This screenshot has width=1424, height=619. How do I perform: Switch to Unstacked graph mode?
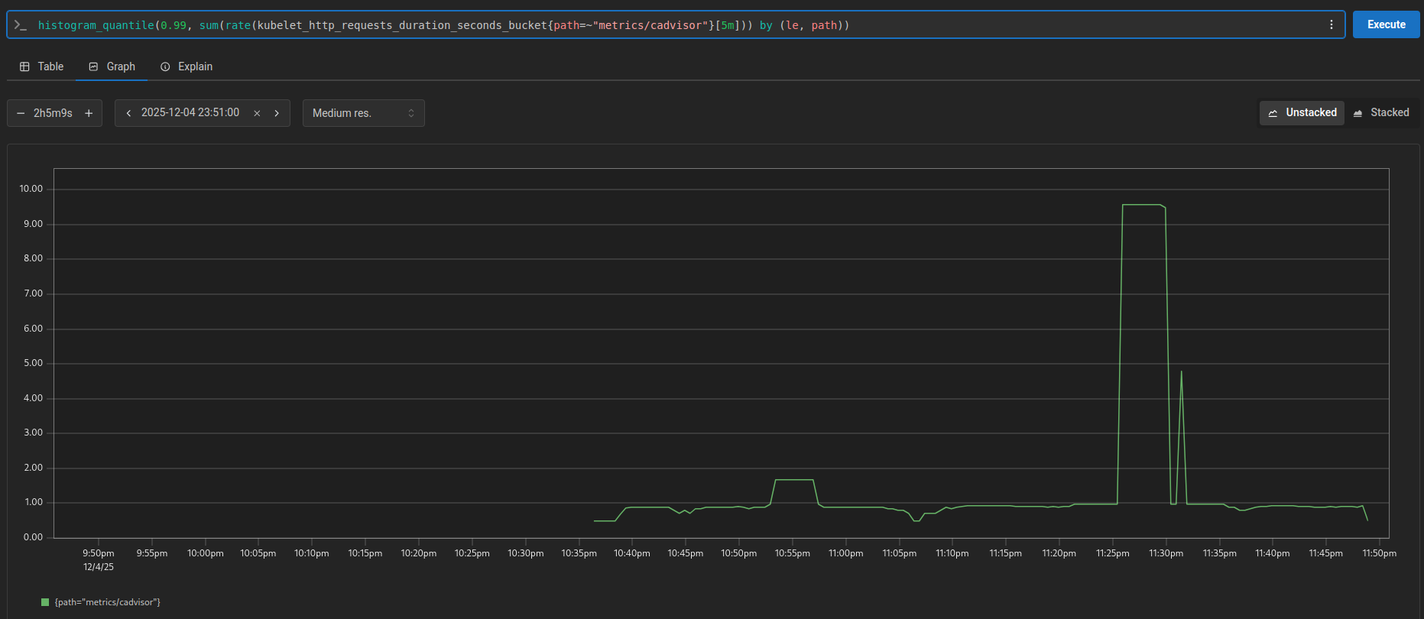[1302, 113]
